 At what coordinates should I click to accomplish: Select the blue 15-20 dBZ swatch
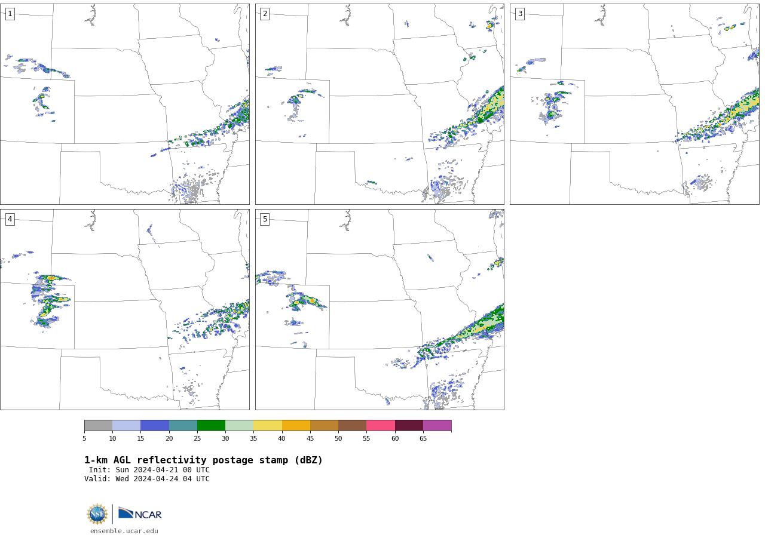tap(155, 425)
